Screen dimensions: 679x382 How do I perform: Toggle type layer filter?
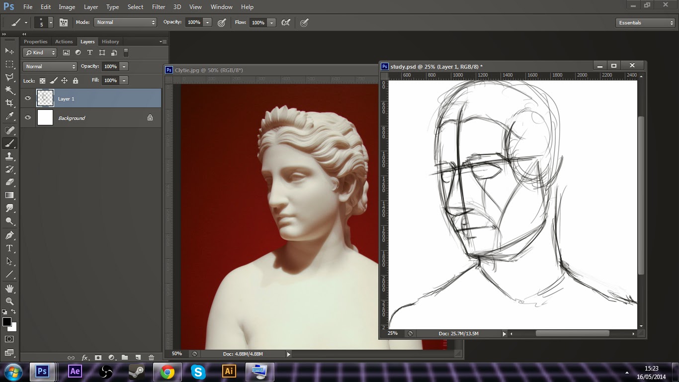pyautogui.click(x=90, y=53)
